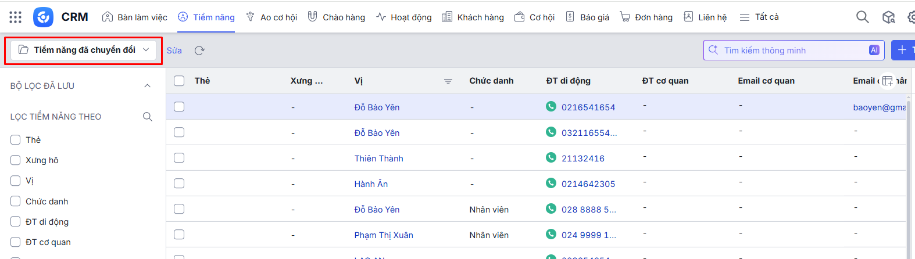
Task: Click the vertical scrollbar of the table
Action: click(x=909, y=174)
